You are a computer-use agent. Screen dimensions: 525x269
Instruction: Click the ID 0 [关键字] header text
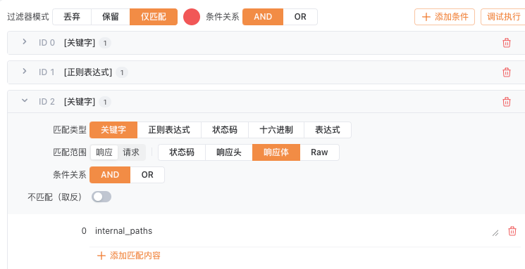(80, 43)
